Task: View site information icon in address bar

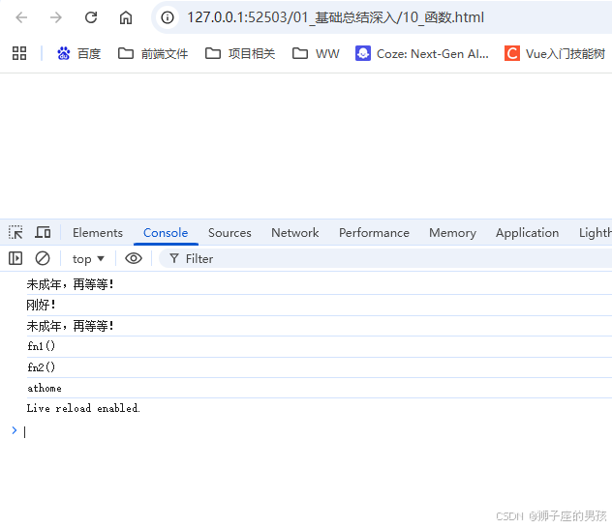Action: click(168, 17)
